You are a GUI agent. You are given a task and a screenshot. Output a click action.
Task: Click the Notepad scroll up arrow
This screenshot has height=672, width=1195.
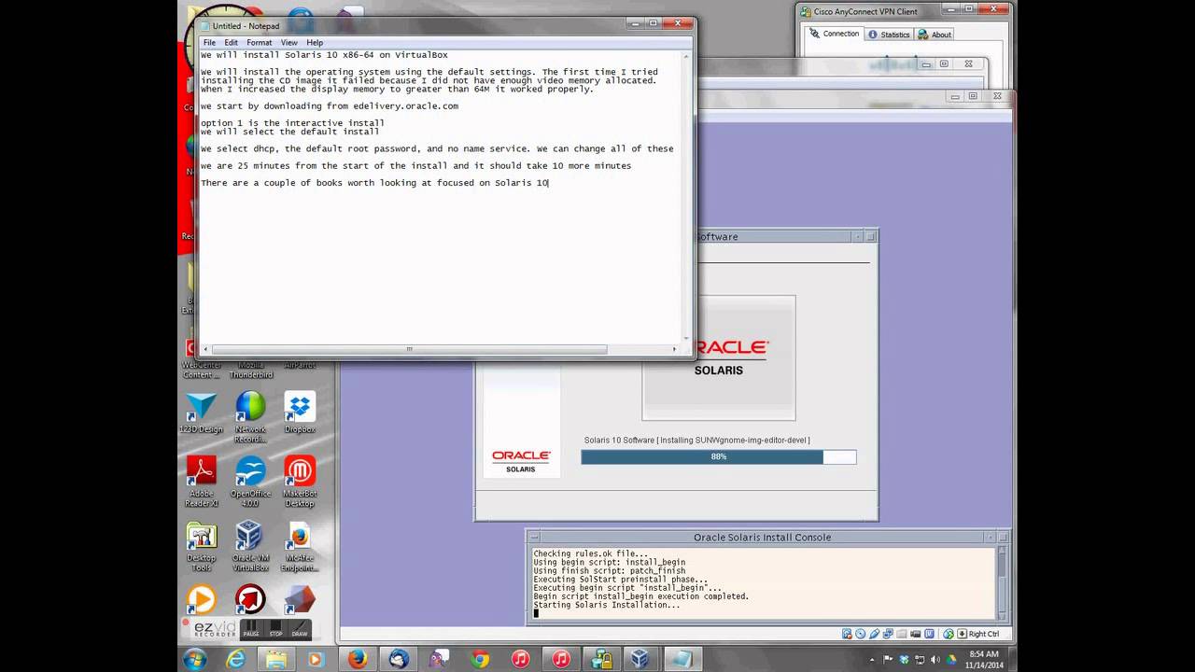coord(688,55)
